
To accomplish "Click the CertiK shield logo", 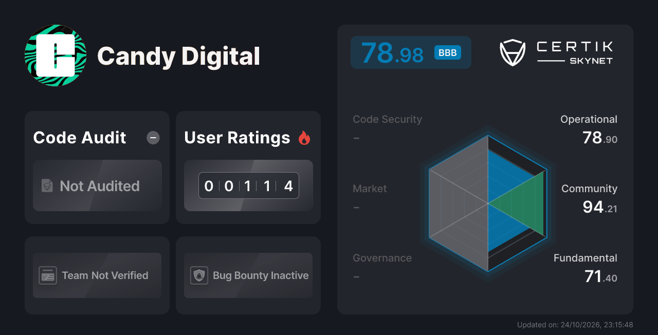I will (513, 53).
